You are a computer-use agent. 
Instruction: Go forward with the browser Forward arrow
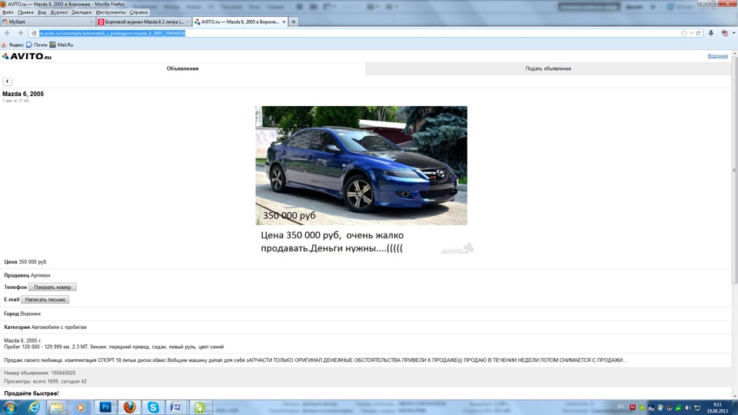click(x=20, y=33)
